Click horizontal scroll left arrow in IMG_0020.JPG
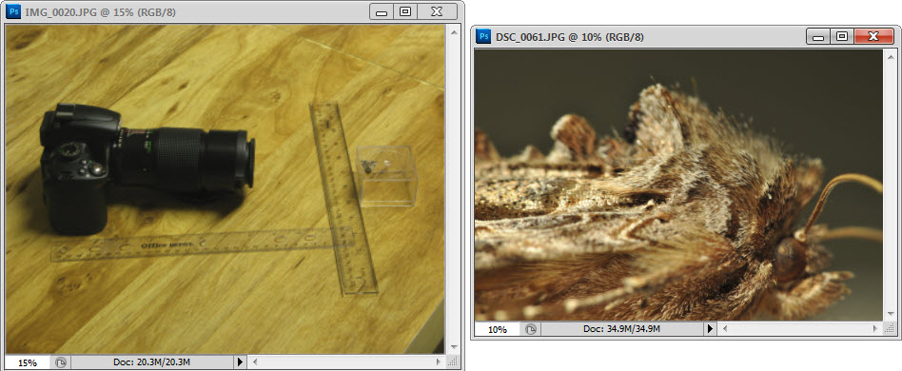 tap(255, 362)
